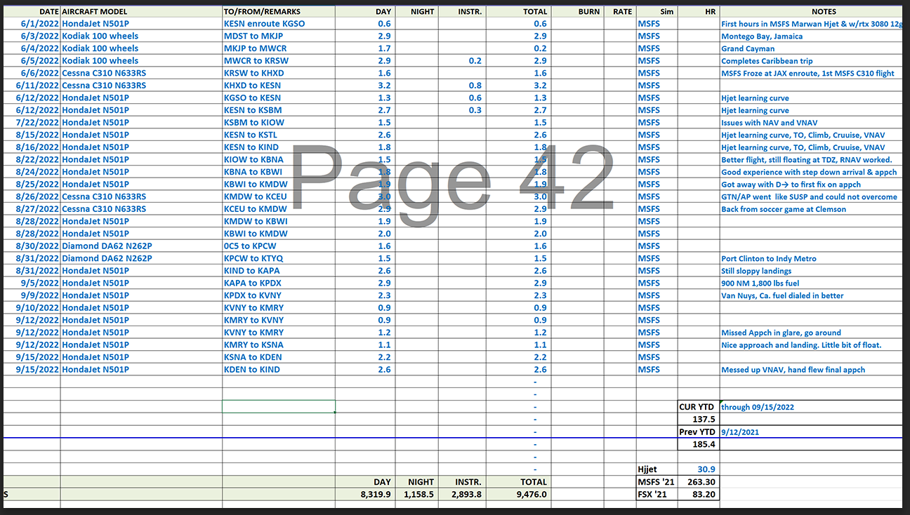Click the 'MWCR to KRSW' cell
Viewport: 910px width, 515px height.
[279, 60]
